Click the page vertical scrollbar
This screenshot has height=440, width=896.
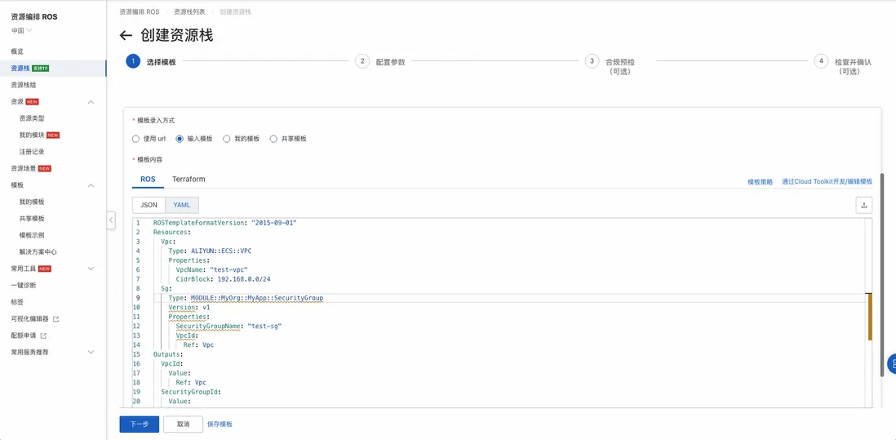[883, 274]
